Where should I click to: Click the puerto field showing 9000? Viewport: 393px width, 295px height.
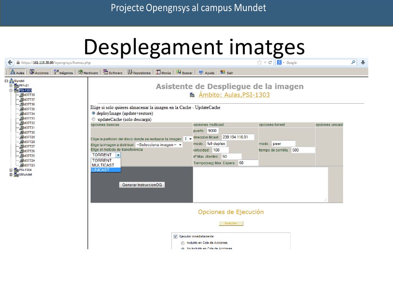click(213, 131)
